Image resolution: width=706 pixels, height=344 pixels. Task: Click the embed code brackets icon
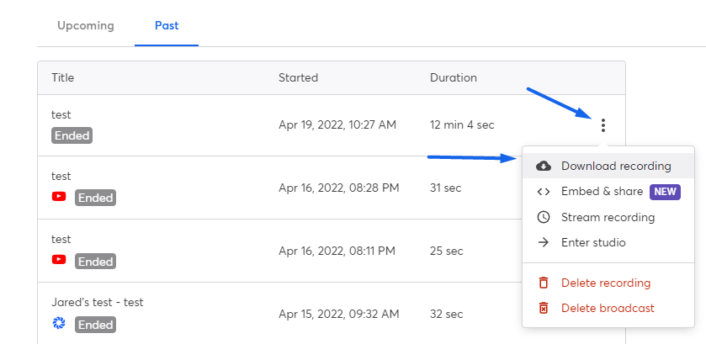tap(544, 192)
